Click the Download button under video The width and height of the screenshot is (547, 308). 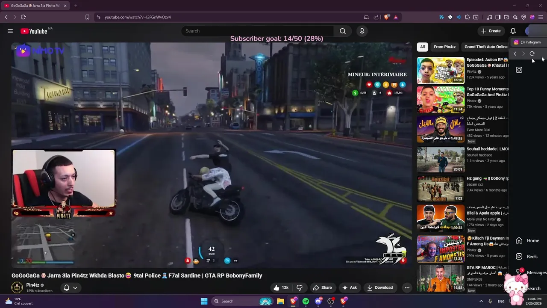click(x=379, y=287)
